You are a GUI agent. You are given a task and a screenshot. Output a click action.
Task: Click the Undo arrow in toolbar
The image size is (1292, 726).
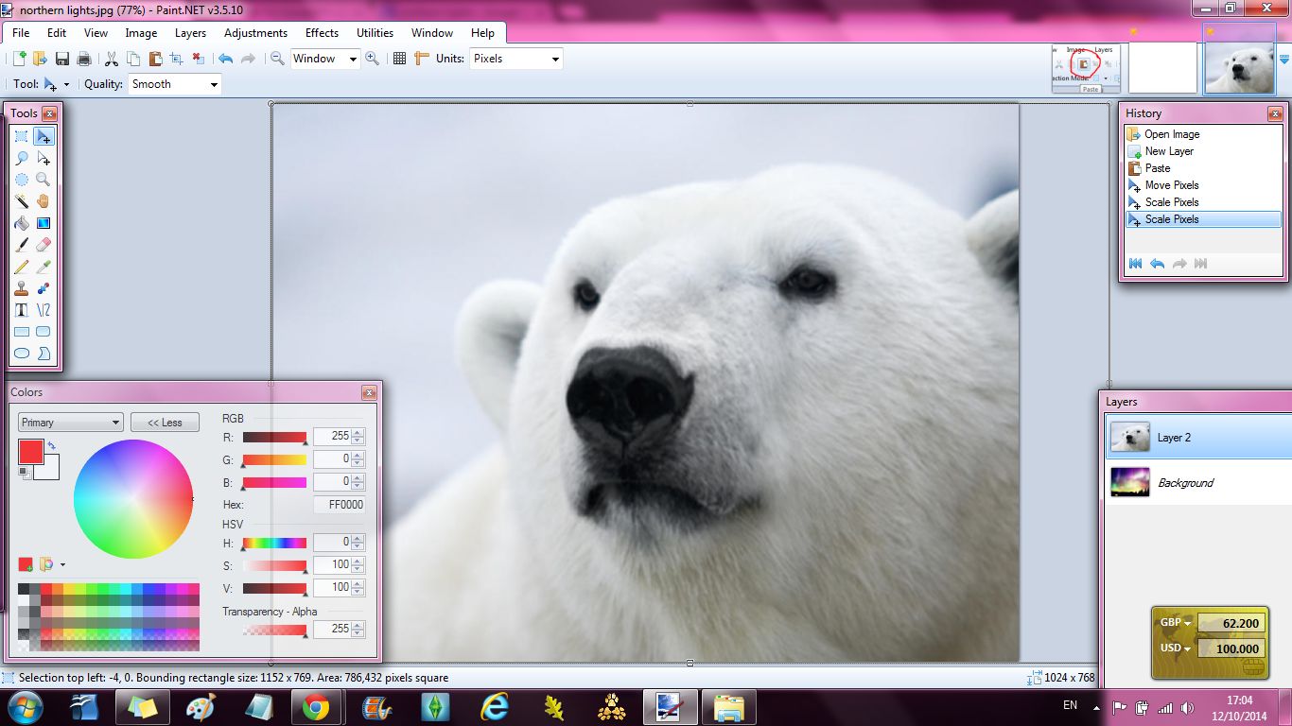pyautogui.click(x=225, y=59)
